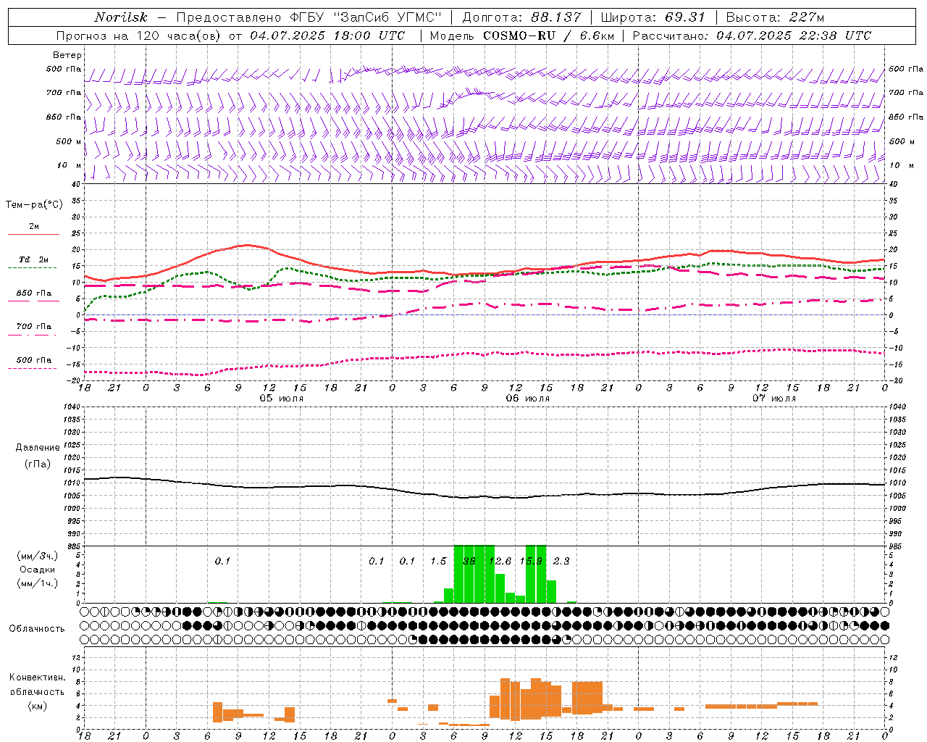Click the Давление pressure label
This screenshot has width=927, height=742.
tap(38, 448)
